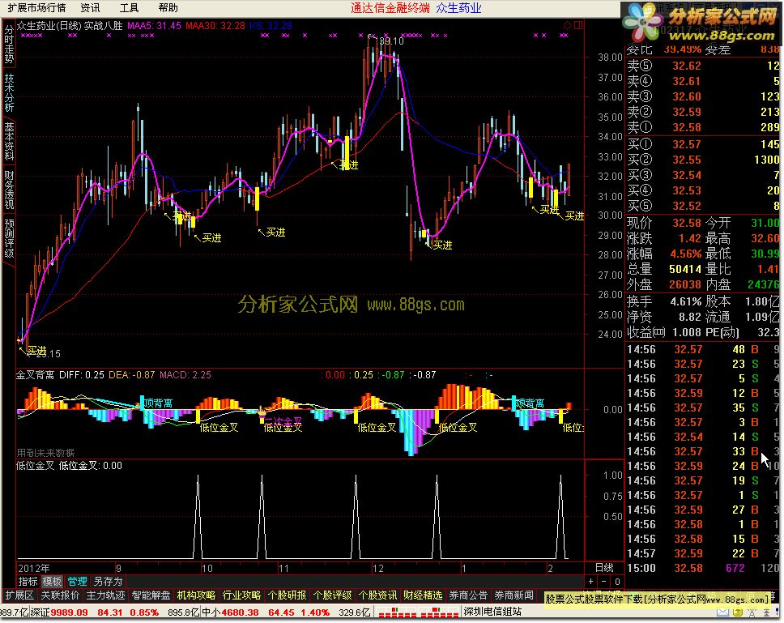Viewport: 784px width, 623px height.
Task: Open the 关联报价 bottom tab
Action: click(60, 595)
